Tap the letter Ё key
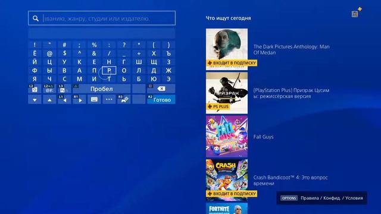This screenshot has width=381, height=214. (x=35, y=53)
